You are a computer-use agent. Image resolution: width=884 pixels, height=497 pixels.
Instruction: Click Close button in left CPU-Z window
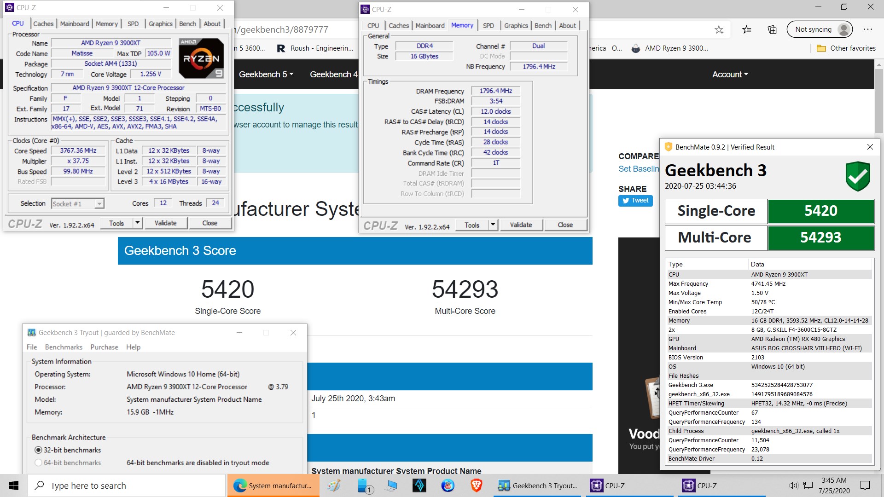(x=210, y=223)
